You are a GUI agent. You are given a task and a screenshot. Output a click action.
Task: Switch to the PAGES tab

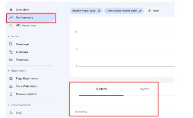point(145,89)
